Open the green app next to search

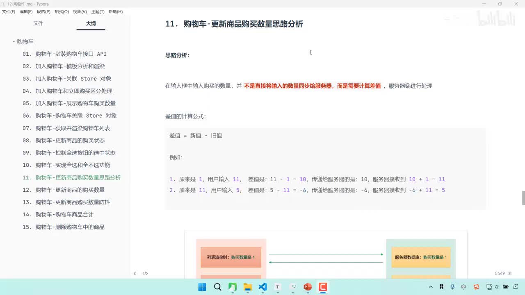[233, 287]
